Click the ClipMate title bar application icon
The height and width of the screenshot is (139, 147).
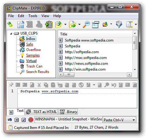coord(9,8)
